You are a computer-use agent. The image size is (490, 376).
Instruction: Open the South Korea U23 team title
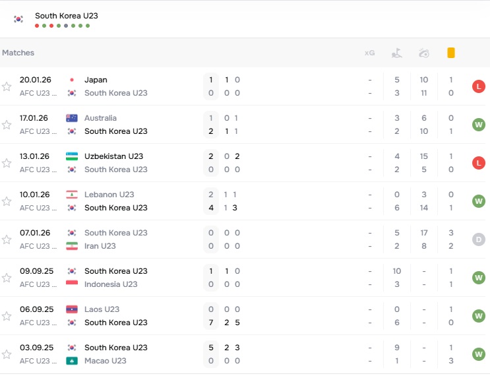point(67,15)
